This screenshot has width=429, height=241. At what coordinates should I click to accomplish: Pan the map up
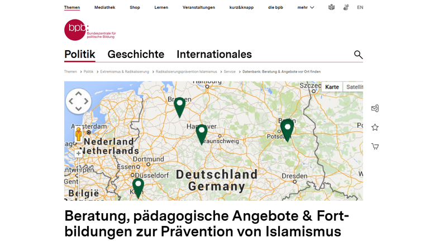coord(79,94)
